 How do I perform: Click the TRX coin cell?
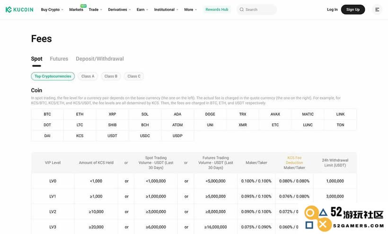pyautogui.click(x=243, y=114)
